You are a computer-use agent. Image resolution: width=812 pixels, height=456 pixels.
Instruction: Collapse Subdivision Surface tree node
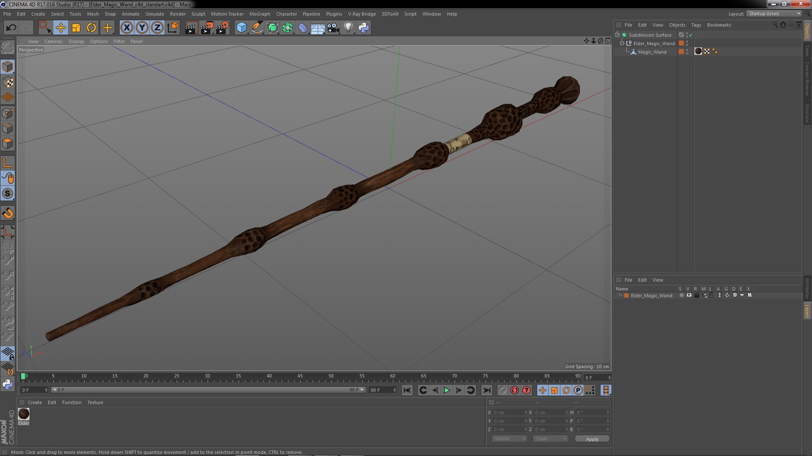click(617, 35)
